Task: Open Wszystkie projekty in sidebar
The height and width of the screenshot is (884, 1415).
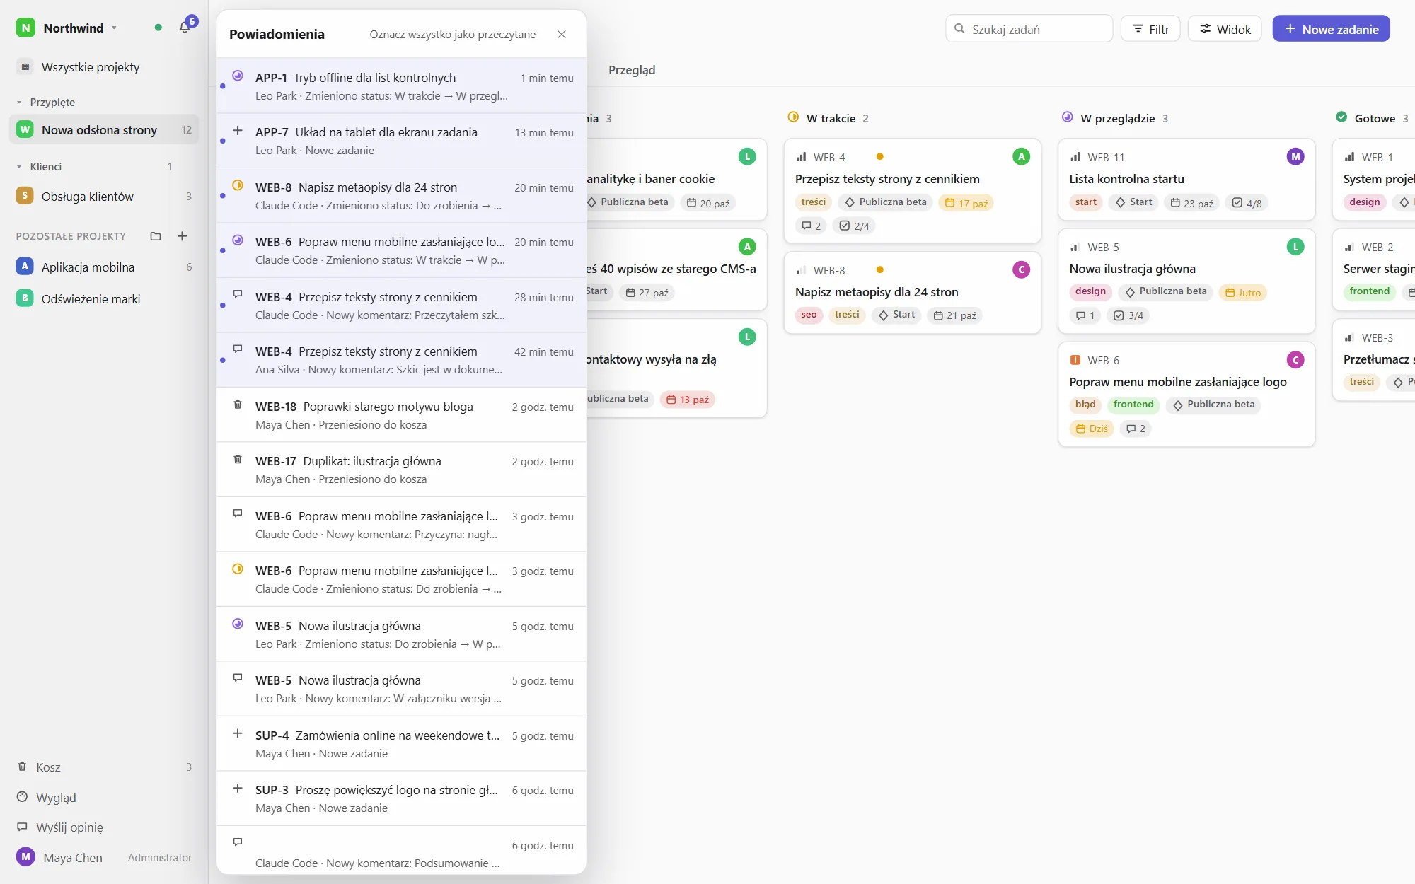Action: 104,67
